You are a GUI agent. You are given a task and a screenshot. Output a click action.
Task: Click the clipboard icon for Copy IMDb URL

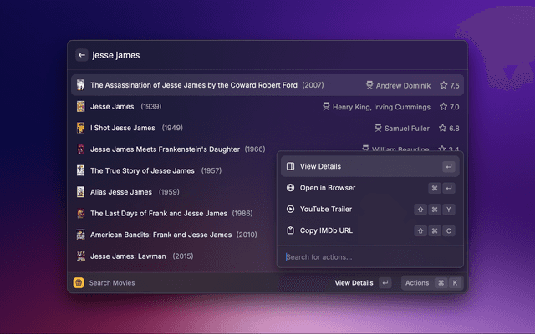coord(290,230)
